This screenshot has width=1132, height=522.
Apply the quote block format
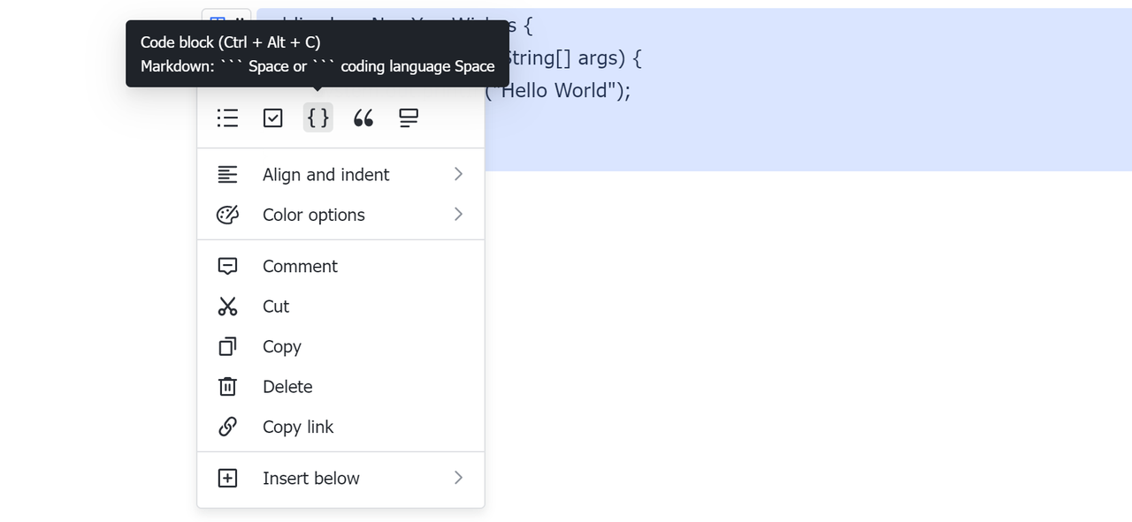tap(363, 117)
